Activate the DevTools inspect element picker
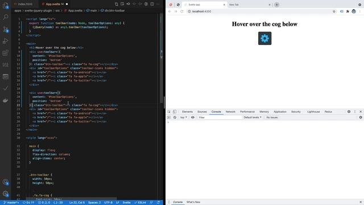 click(x=169, y=112)
